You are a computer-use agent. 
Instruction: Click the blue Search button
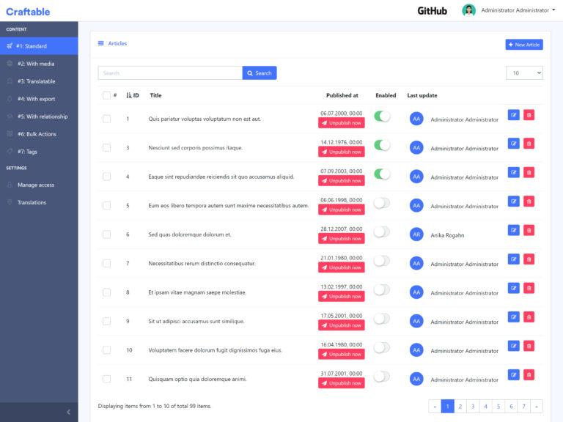[260, 73]
